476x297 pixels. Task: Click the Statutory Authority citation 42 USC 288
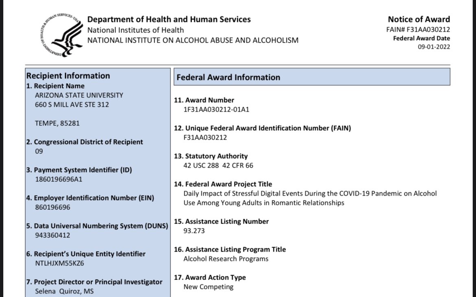[x=201, y=165]
